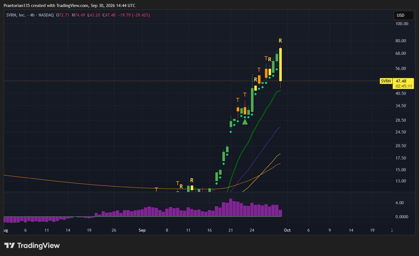Viewport: 419px width, 256px height.
Task: Click the Sep label on time axis
Action: [142, 231]
